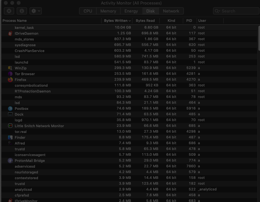Screen dimensions: 260x202
Task: Sort by User column header
Action: (x=210, y=21)
